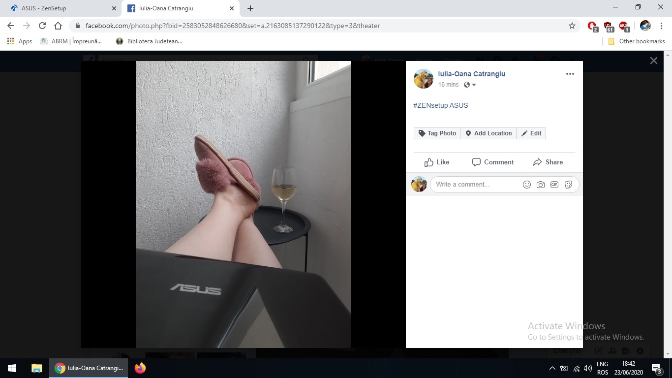Open the #ZENsetup hashtag link
Screen dimensions: 672x378
click(430, 105)
